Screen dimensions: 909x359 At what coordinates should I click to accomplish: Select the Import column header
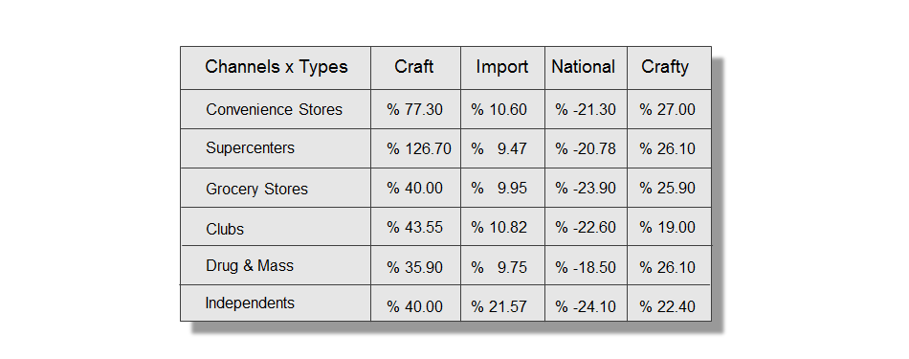tap(502, 67)
